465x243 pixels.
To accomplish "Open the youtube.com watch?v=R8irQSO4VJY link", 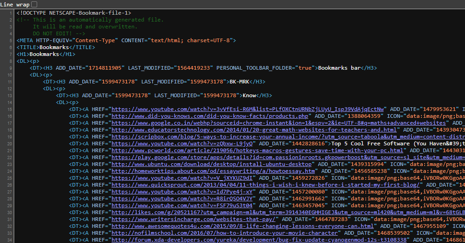I will pos(182,199).
